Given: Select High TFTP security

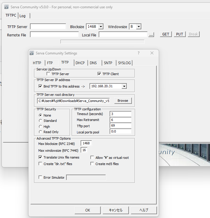Looking at the screenshot, I should (40, 126).
